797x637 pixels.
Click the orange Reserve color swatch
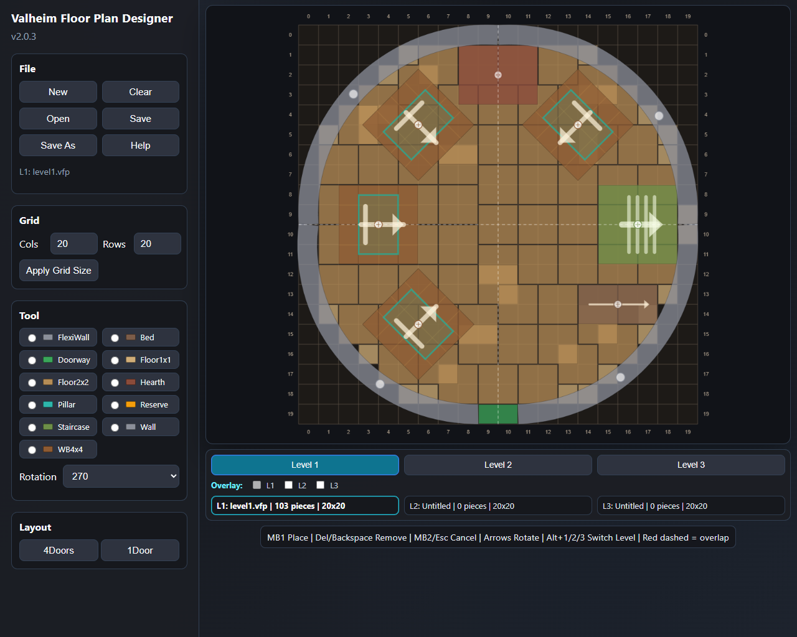[x=131, y=404]
